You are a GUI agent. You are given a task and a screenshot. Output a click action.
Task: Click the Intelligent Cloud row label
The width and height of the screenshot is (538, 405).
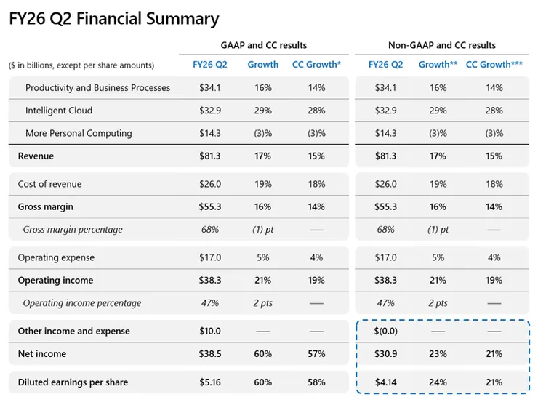(x=59, y=111)
